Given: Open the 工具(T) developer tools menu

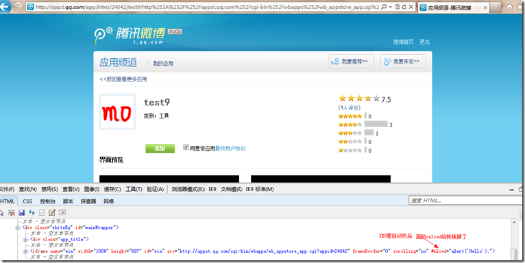Looking at the screenshot, I should (x=134, y=190).
